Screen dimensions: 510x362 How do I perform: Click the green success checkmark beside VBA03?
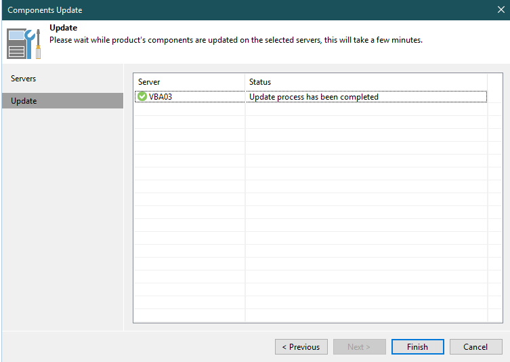pyautogui.click(x=142, y=97)
